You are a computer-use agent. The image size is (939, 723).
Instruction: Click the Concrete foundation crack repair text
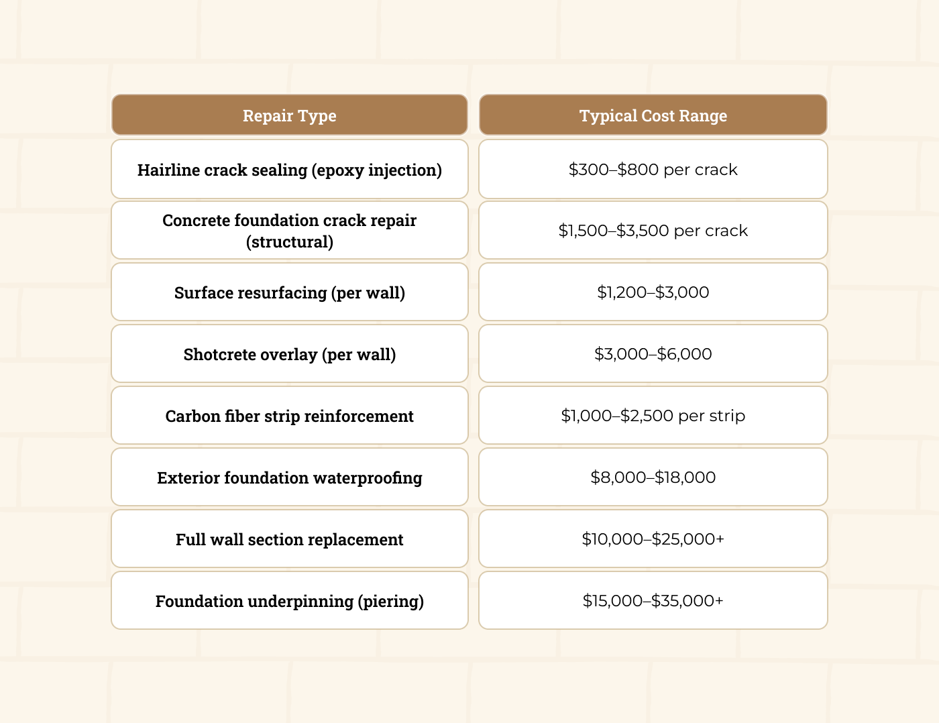(x=289, y=221)
